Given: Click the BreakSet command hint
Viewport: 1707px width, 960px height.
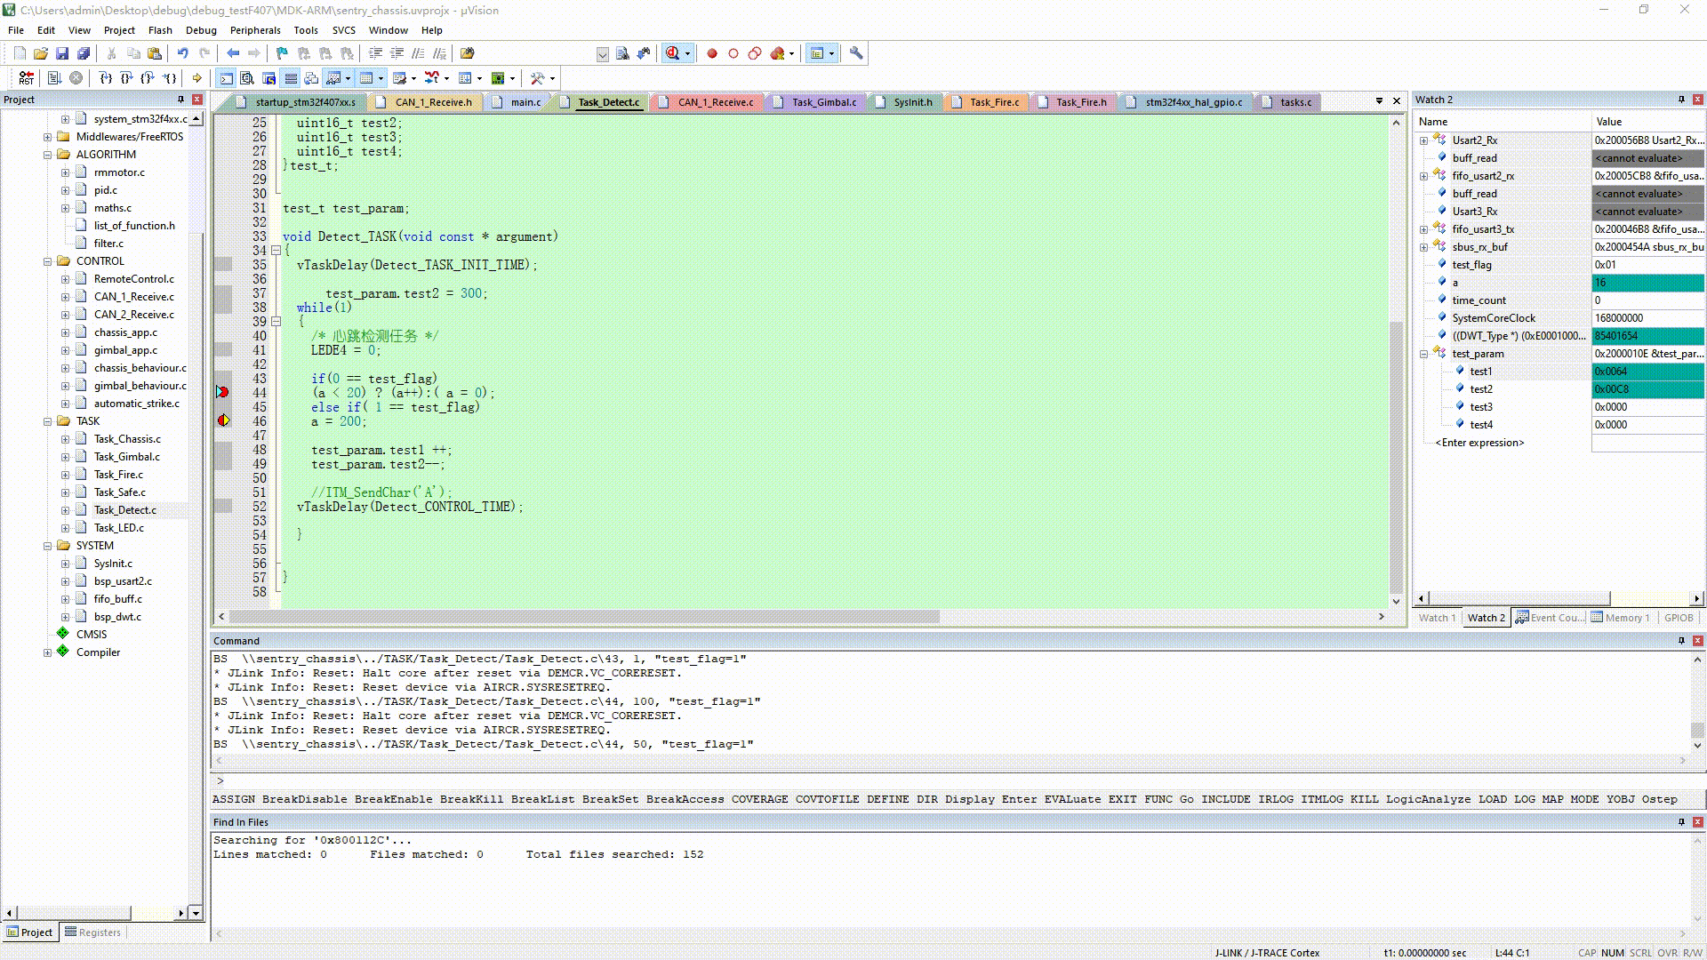Looking at the screenshot, I should tap(610, 799).
